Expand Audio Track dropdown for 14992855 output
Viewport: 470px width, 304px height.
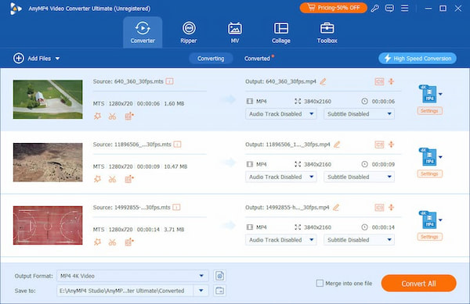[281, 240]
